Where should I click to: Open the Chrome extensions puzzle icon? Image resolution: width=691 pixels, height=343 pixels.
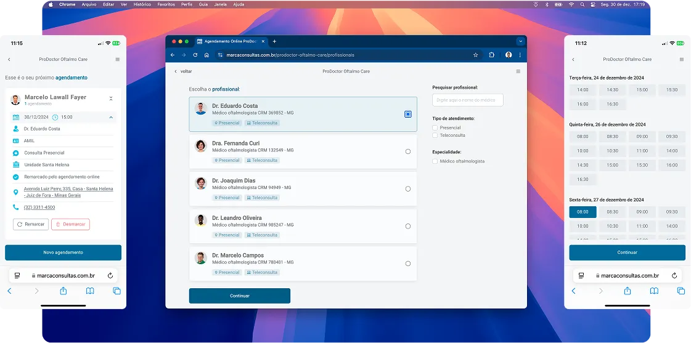(491, 55)
